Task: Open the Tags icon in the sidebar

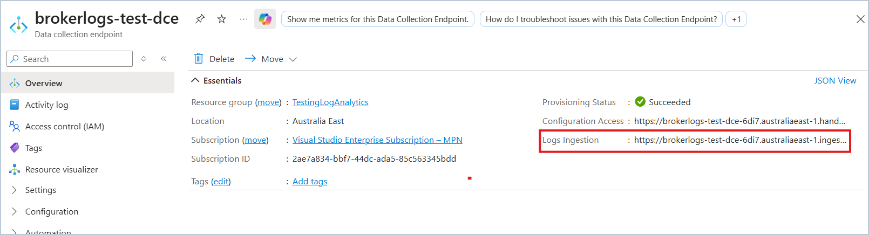Action: tap(15, 148)
